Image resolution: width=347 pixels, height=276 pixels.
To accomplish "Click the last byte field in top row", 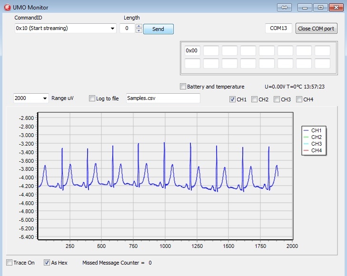I will [x=322, y=50].
